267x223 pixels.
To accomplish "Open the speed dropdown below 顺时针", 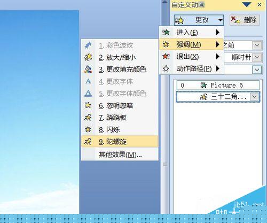I will pos(257,70).
